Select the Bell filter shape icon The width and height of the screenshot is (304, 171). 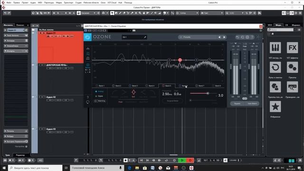coord(133,92)
